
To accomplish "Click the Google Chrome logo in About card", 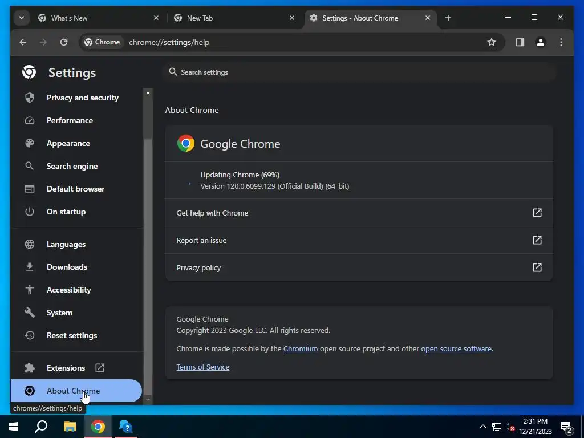I will 186,143.
